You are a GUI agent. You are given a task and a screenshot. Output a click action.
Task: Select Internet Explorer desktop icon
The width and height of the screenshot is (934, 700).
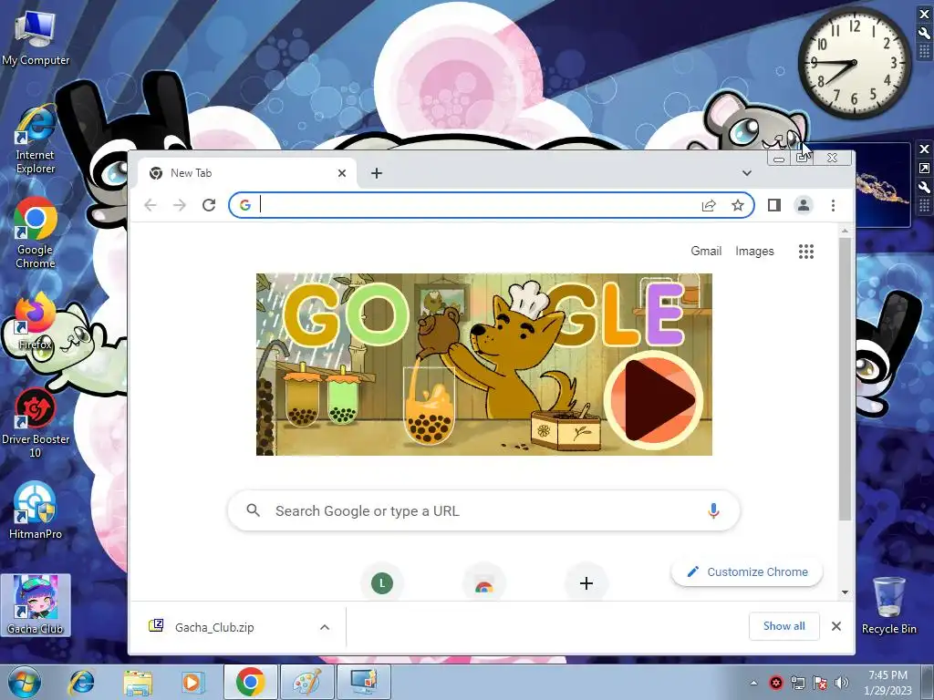[x=36, y=139]
